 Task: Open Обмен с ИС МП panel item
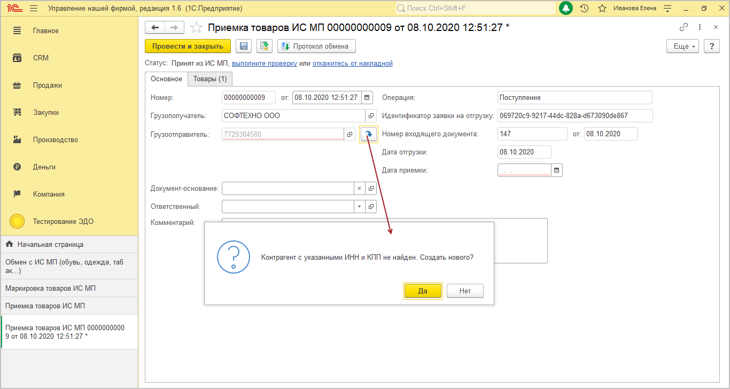[x=69, y=266]
